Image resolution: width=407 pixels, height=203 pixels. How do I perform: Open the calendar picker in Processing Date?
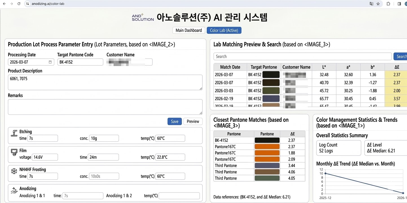[x=50, y=62]
